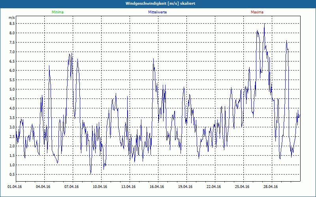
Task: Click the 7,5 y-axis value
Action: click(12, 43)
